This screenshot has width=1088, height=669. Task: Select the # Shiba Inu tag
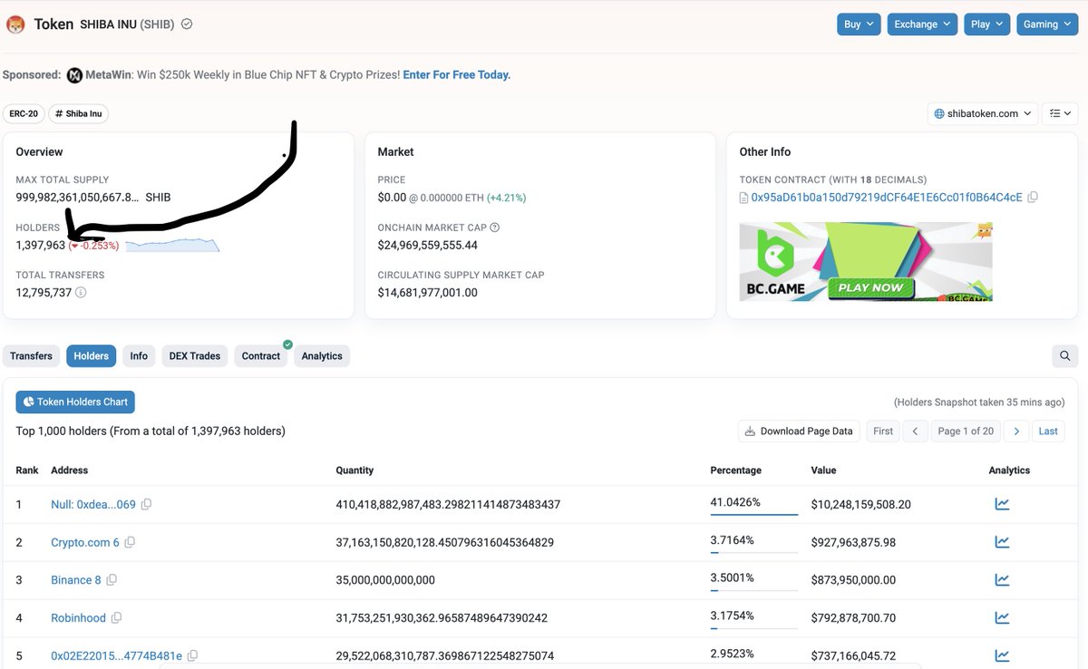click(79, 113)
